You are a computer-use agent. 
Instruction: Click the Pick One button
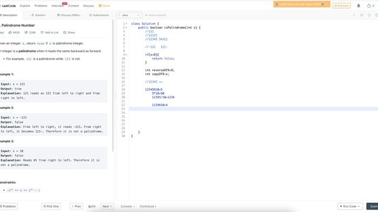[51, 207]
